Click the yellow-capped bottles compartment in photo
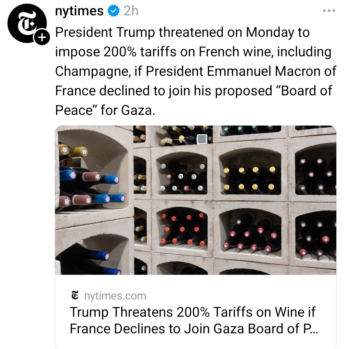 pyautogui.click(x=250, y=178)
